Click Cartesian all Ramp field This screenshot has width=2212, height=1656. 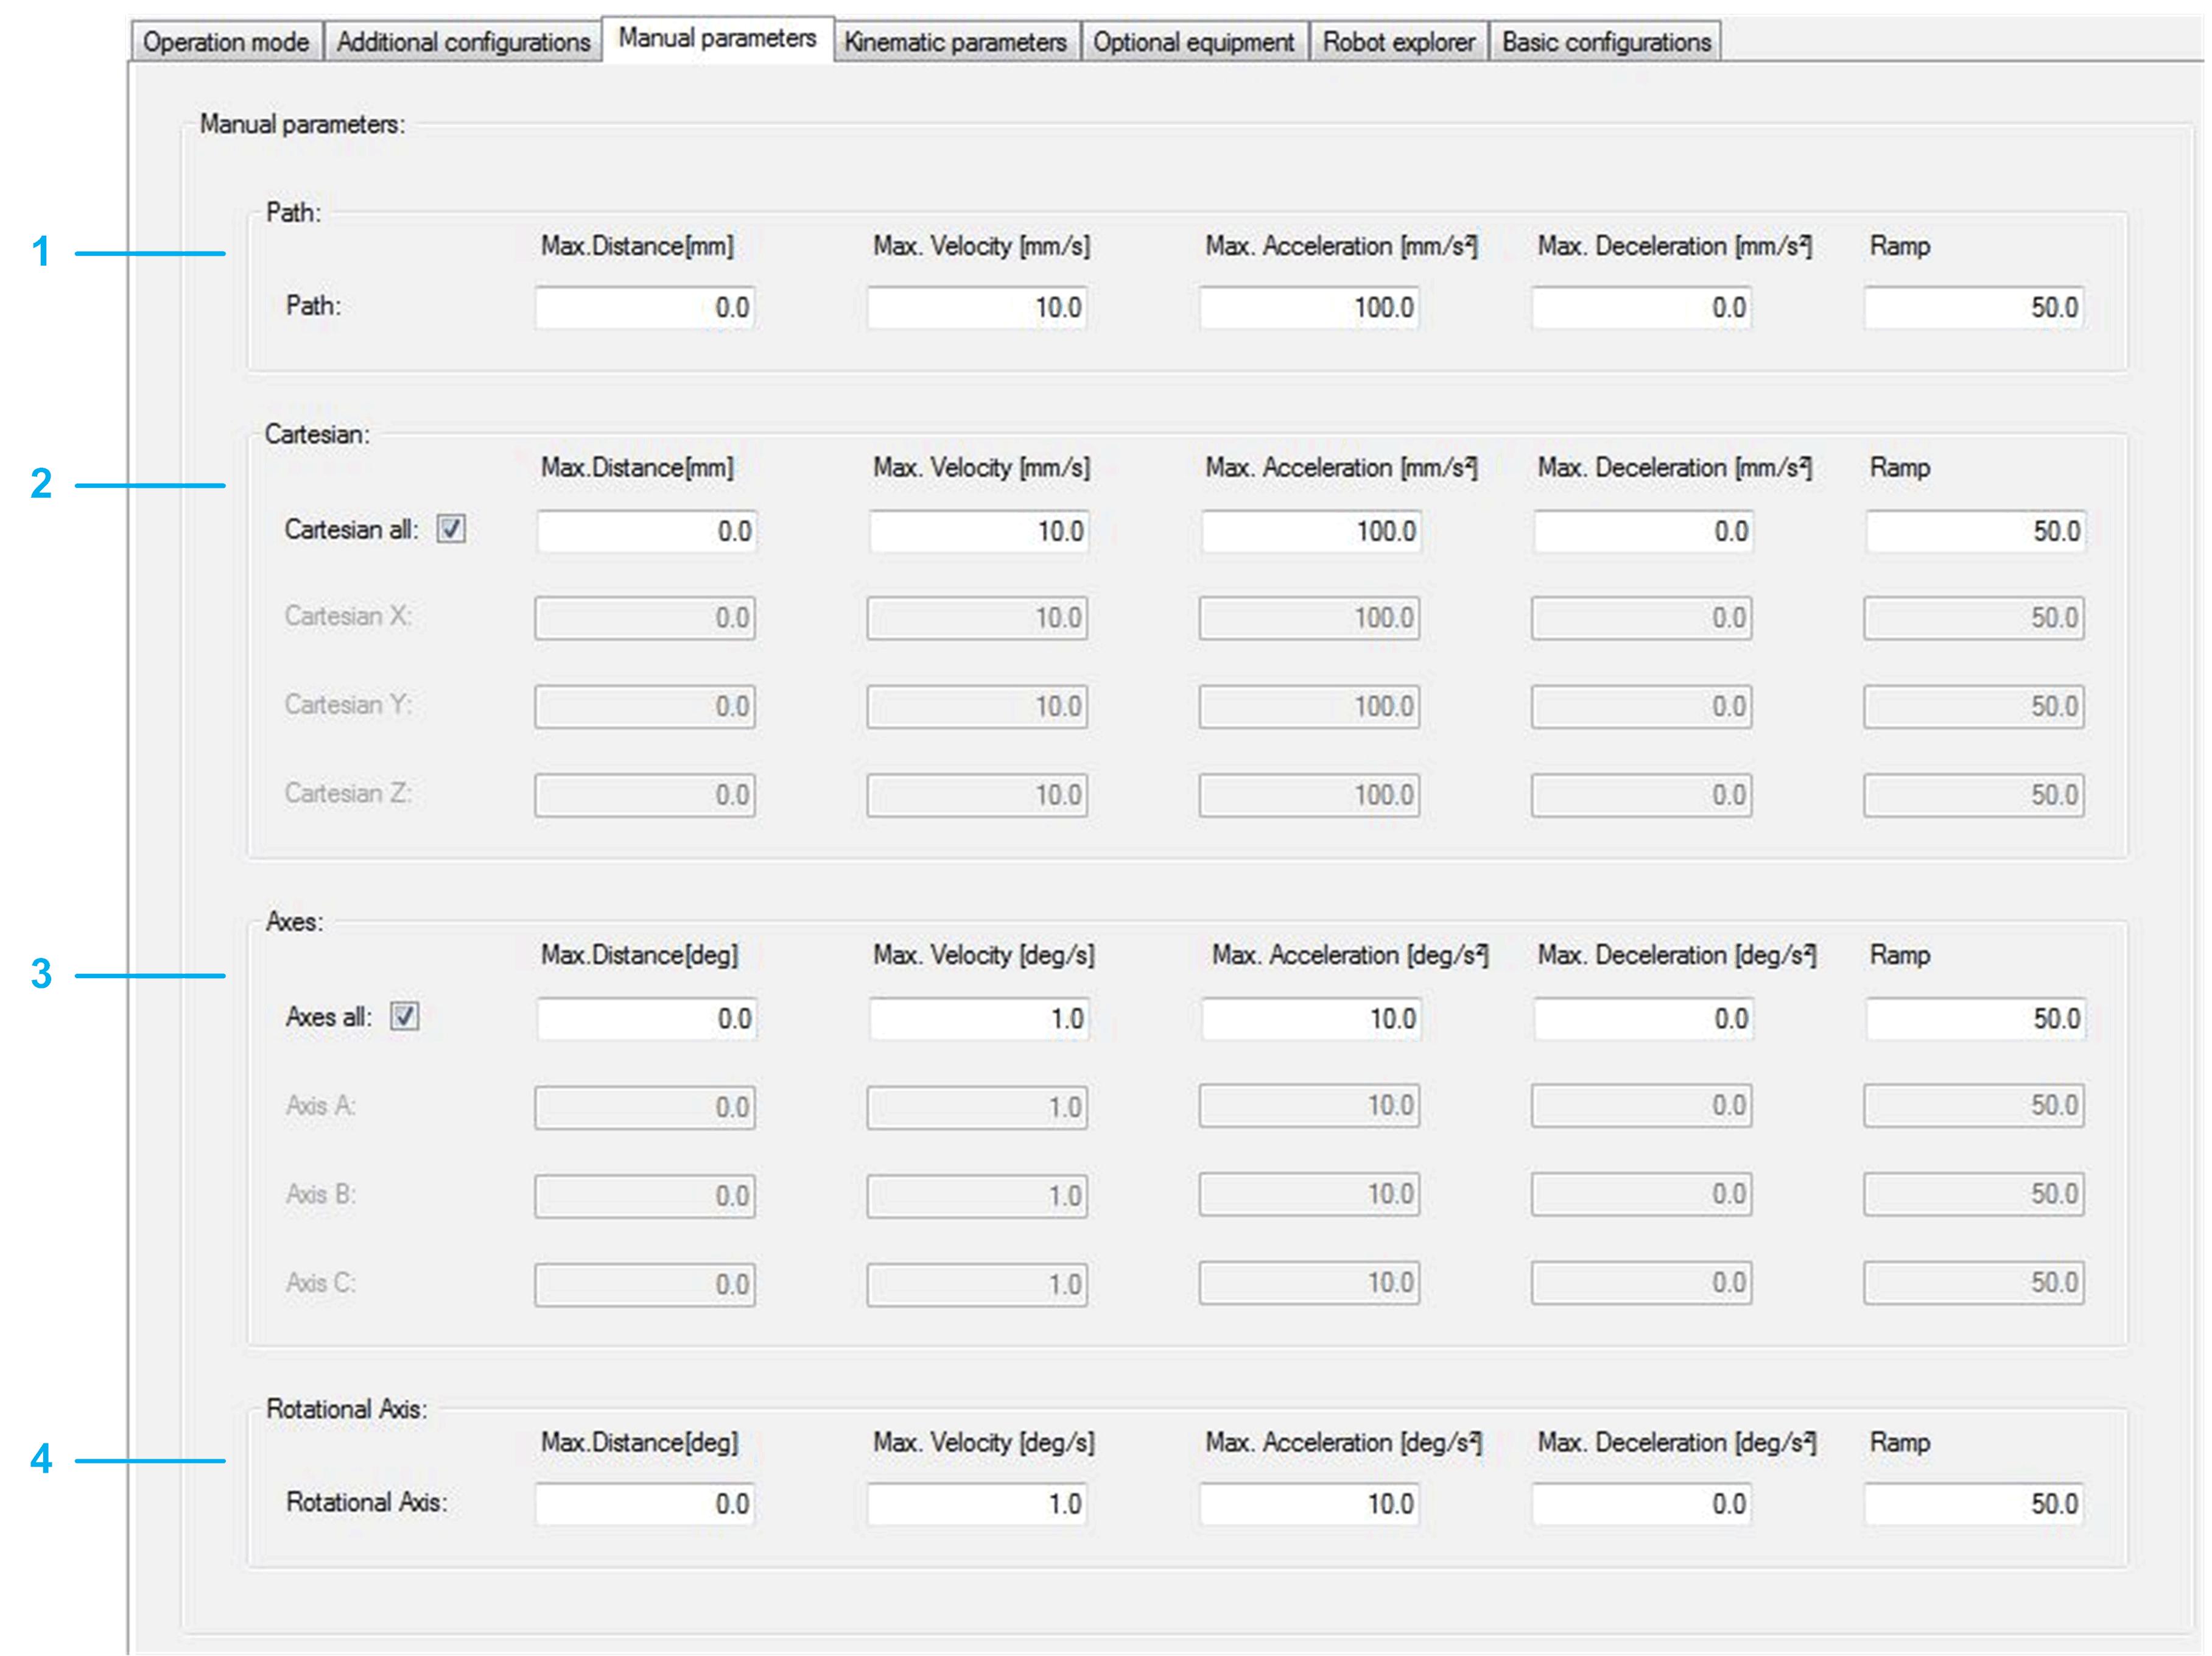click(1975, 530)
